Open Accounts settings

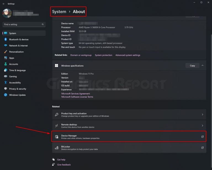coord(24,64)
